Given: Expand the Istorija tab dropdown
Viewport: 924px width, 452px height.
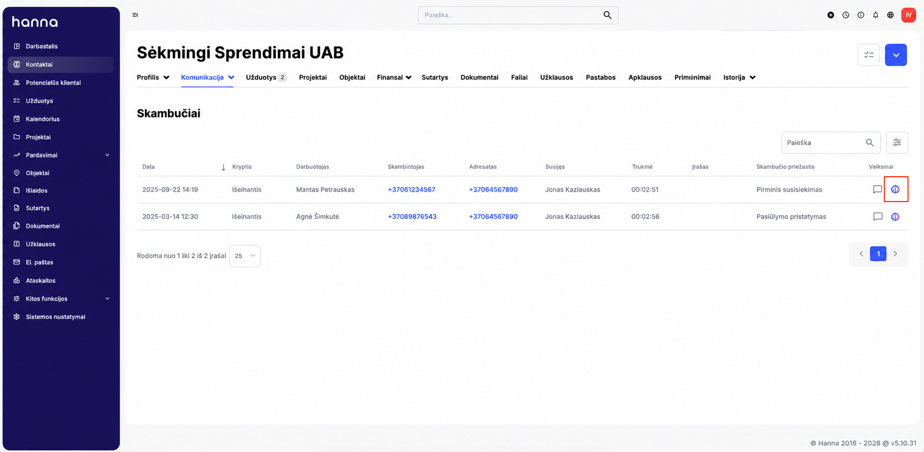Looking at the screenshot, I should coord(740,77).
